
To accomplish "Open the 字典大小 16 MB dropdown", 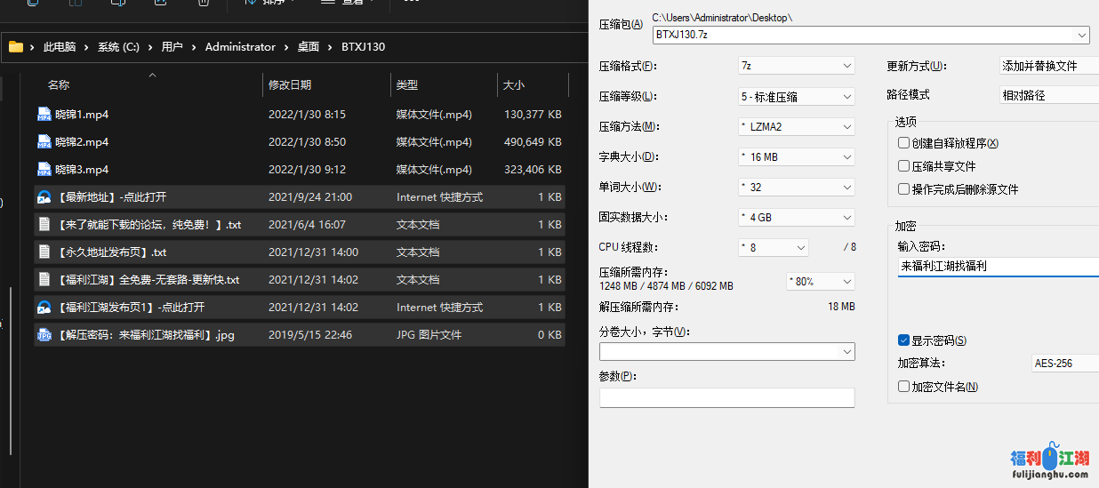I will coord(796,156).
